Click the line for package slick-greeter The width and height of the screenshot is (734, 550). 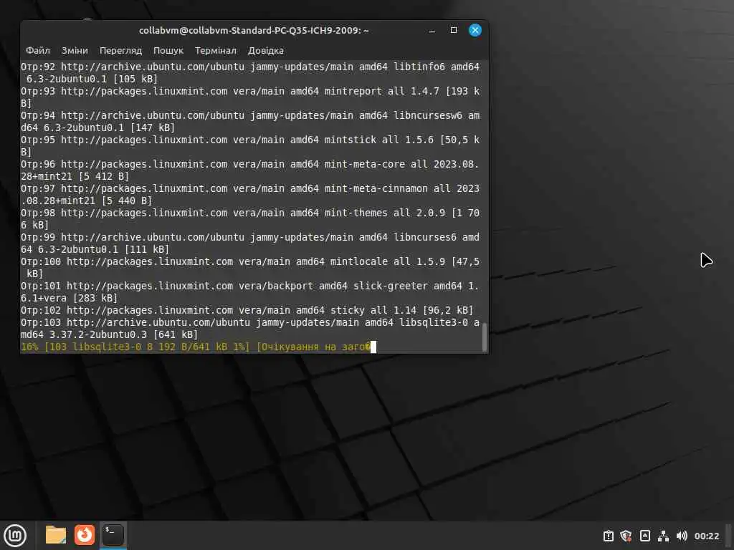pos(250,292)
